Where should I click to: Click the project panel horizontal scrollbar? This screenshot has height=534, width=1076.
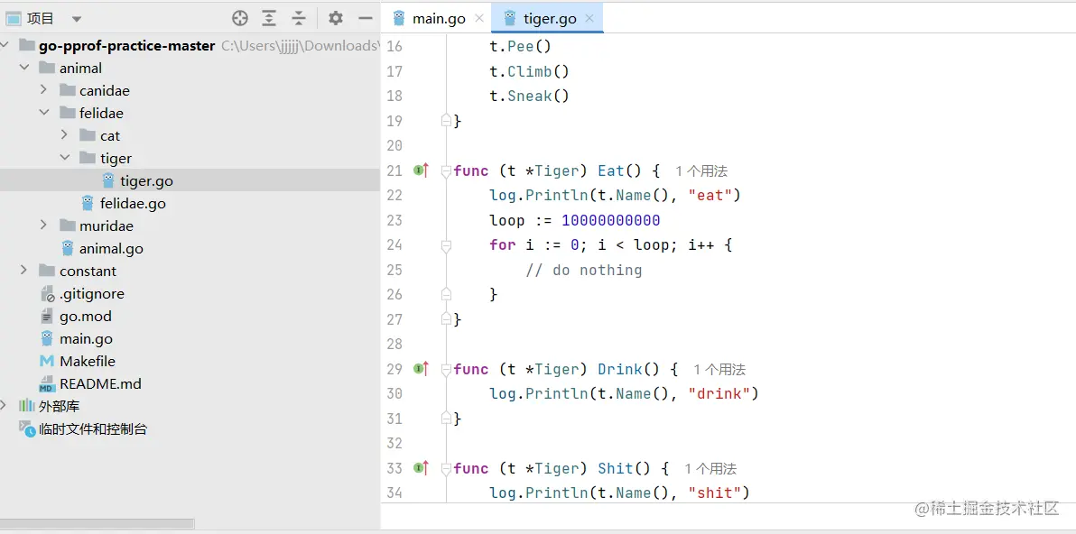[97, 524]
